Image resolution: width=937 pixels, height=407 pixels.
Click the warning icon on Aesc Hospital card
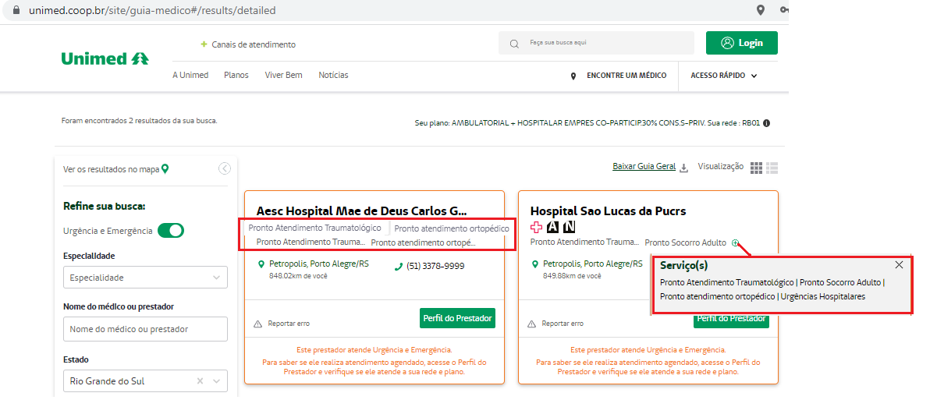[x=258, y=324]
